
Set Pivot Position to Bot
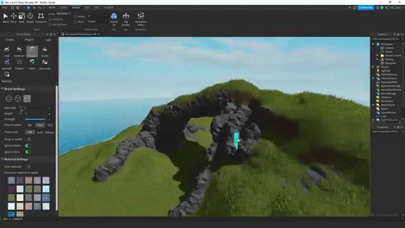click(x=30, y=125)
